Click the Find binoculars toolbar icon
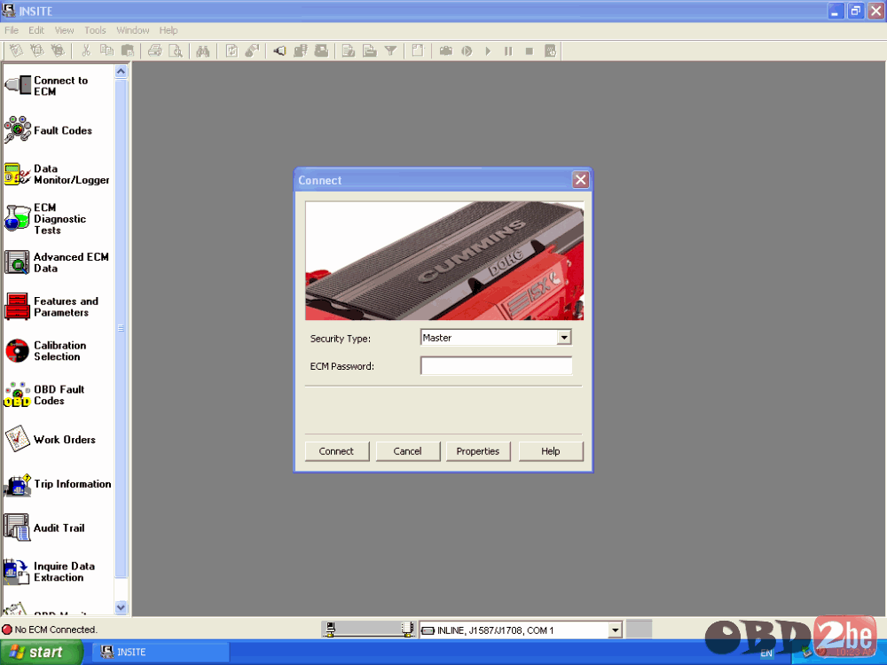 click(x=202, y=51)
